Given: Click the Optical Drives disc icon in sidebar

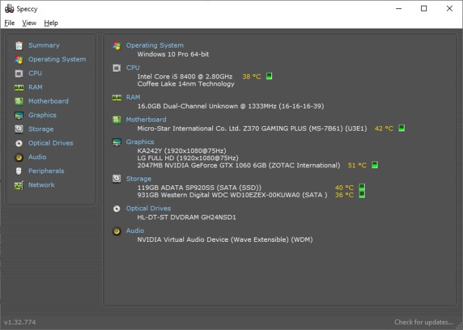Looking at the screenshot, I should 19,143.
